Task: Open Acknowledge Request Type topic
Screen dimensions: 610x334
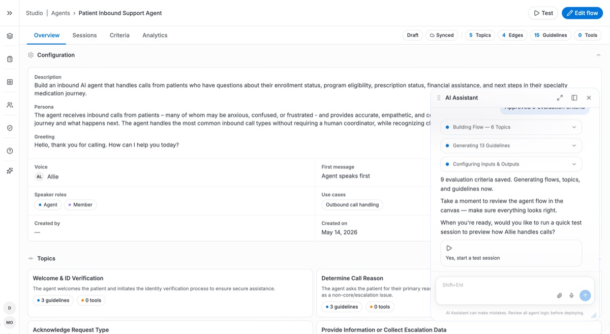Action: click(x=170, y=327)
